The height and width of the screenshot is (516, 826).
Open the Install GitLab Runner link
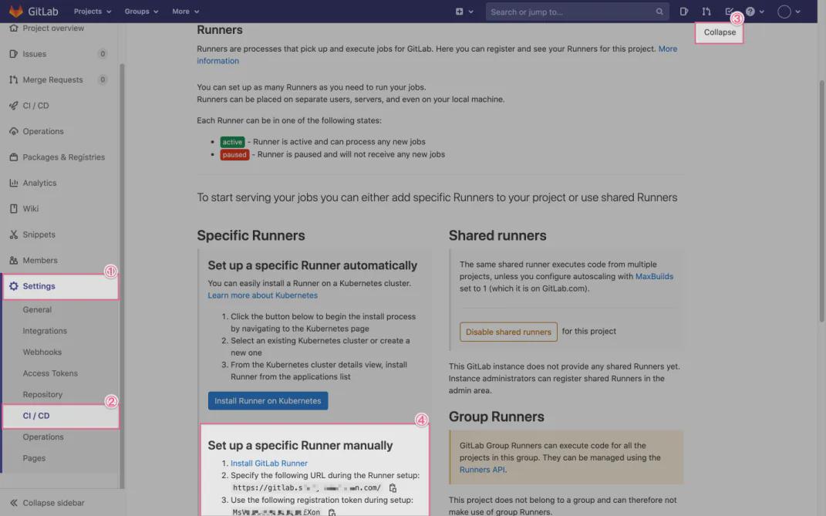[x=269, y=464]
